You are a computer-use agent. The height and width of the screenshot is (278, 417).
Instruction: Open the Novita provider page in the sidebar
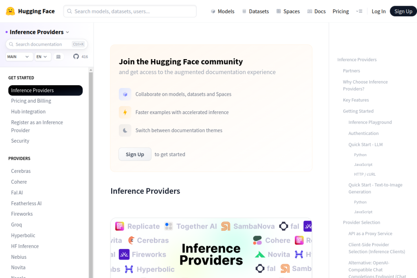[18, 267]
